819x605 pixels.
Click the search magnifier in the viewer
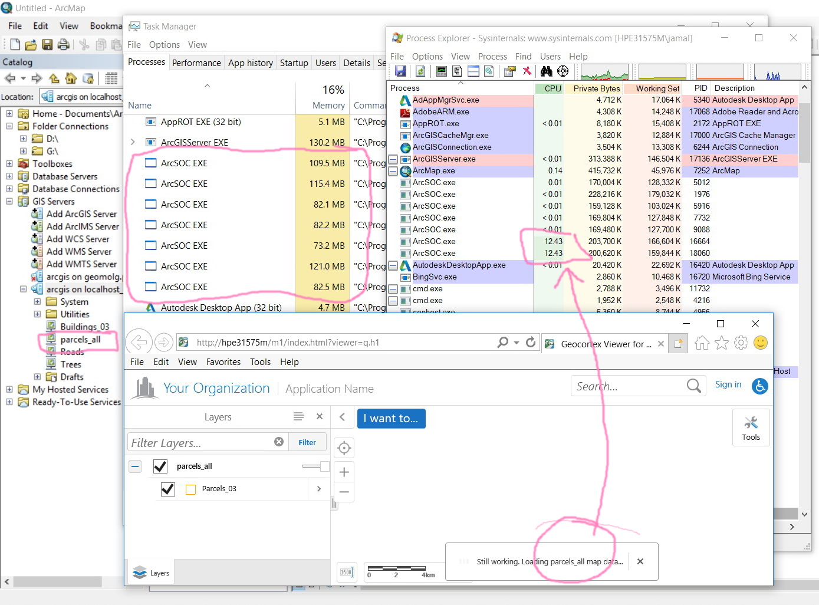point(694,386)
